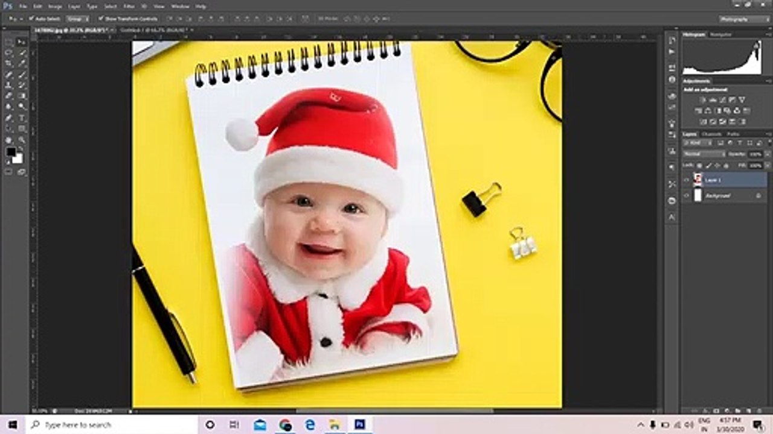773x434 pixels.
Task: Click the Background layer thumbnail
Action: pos(698,196)
